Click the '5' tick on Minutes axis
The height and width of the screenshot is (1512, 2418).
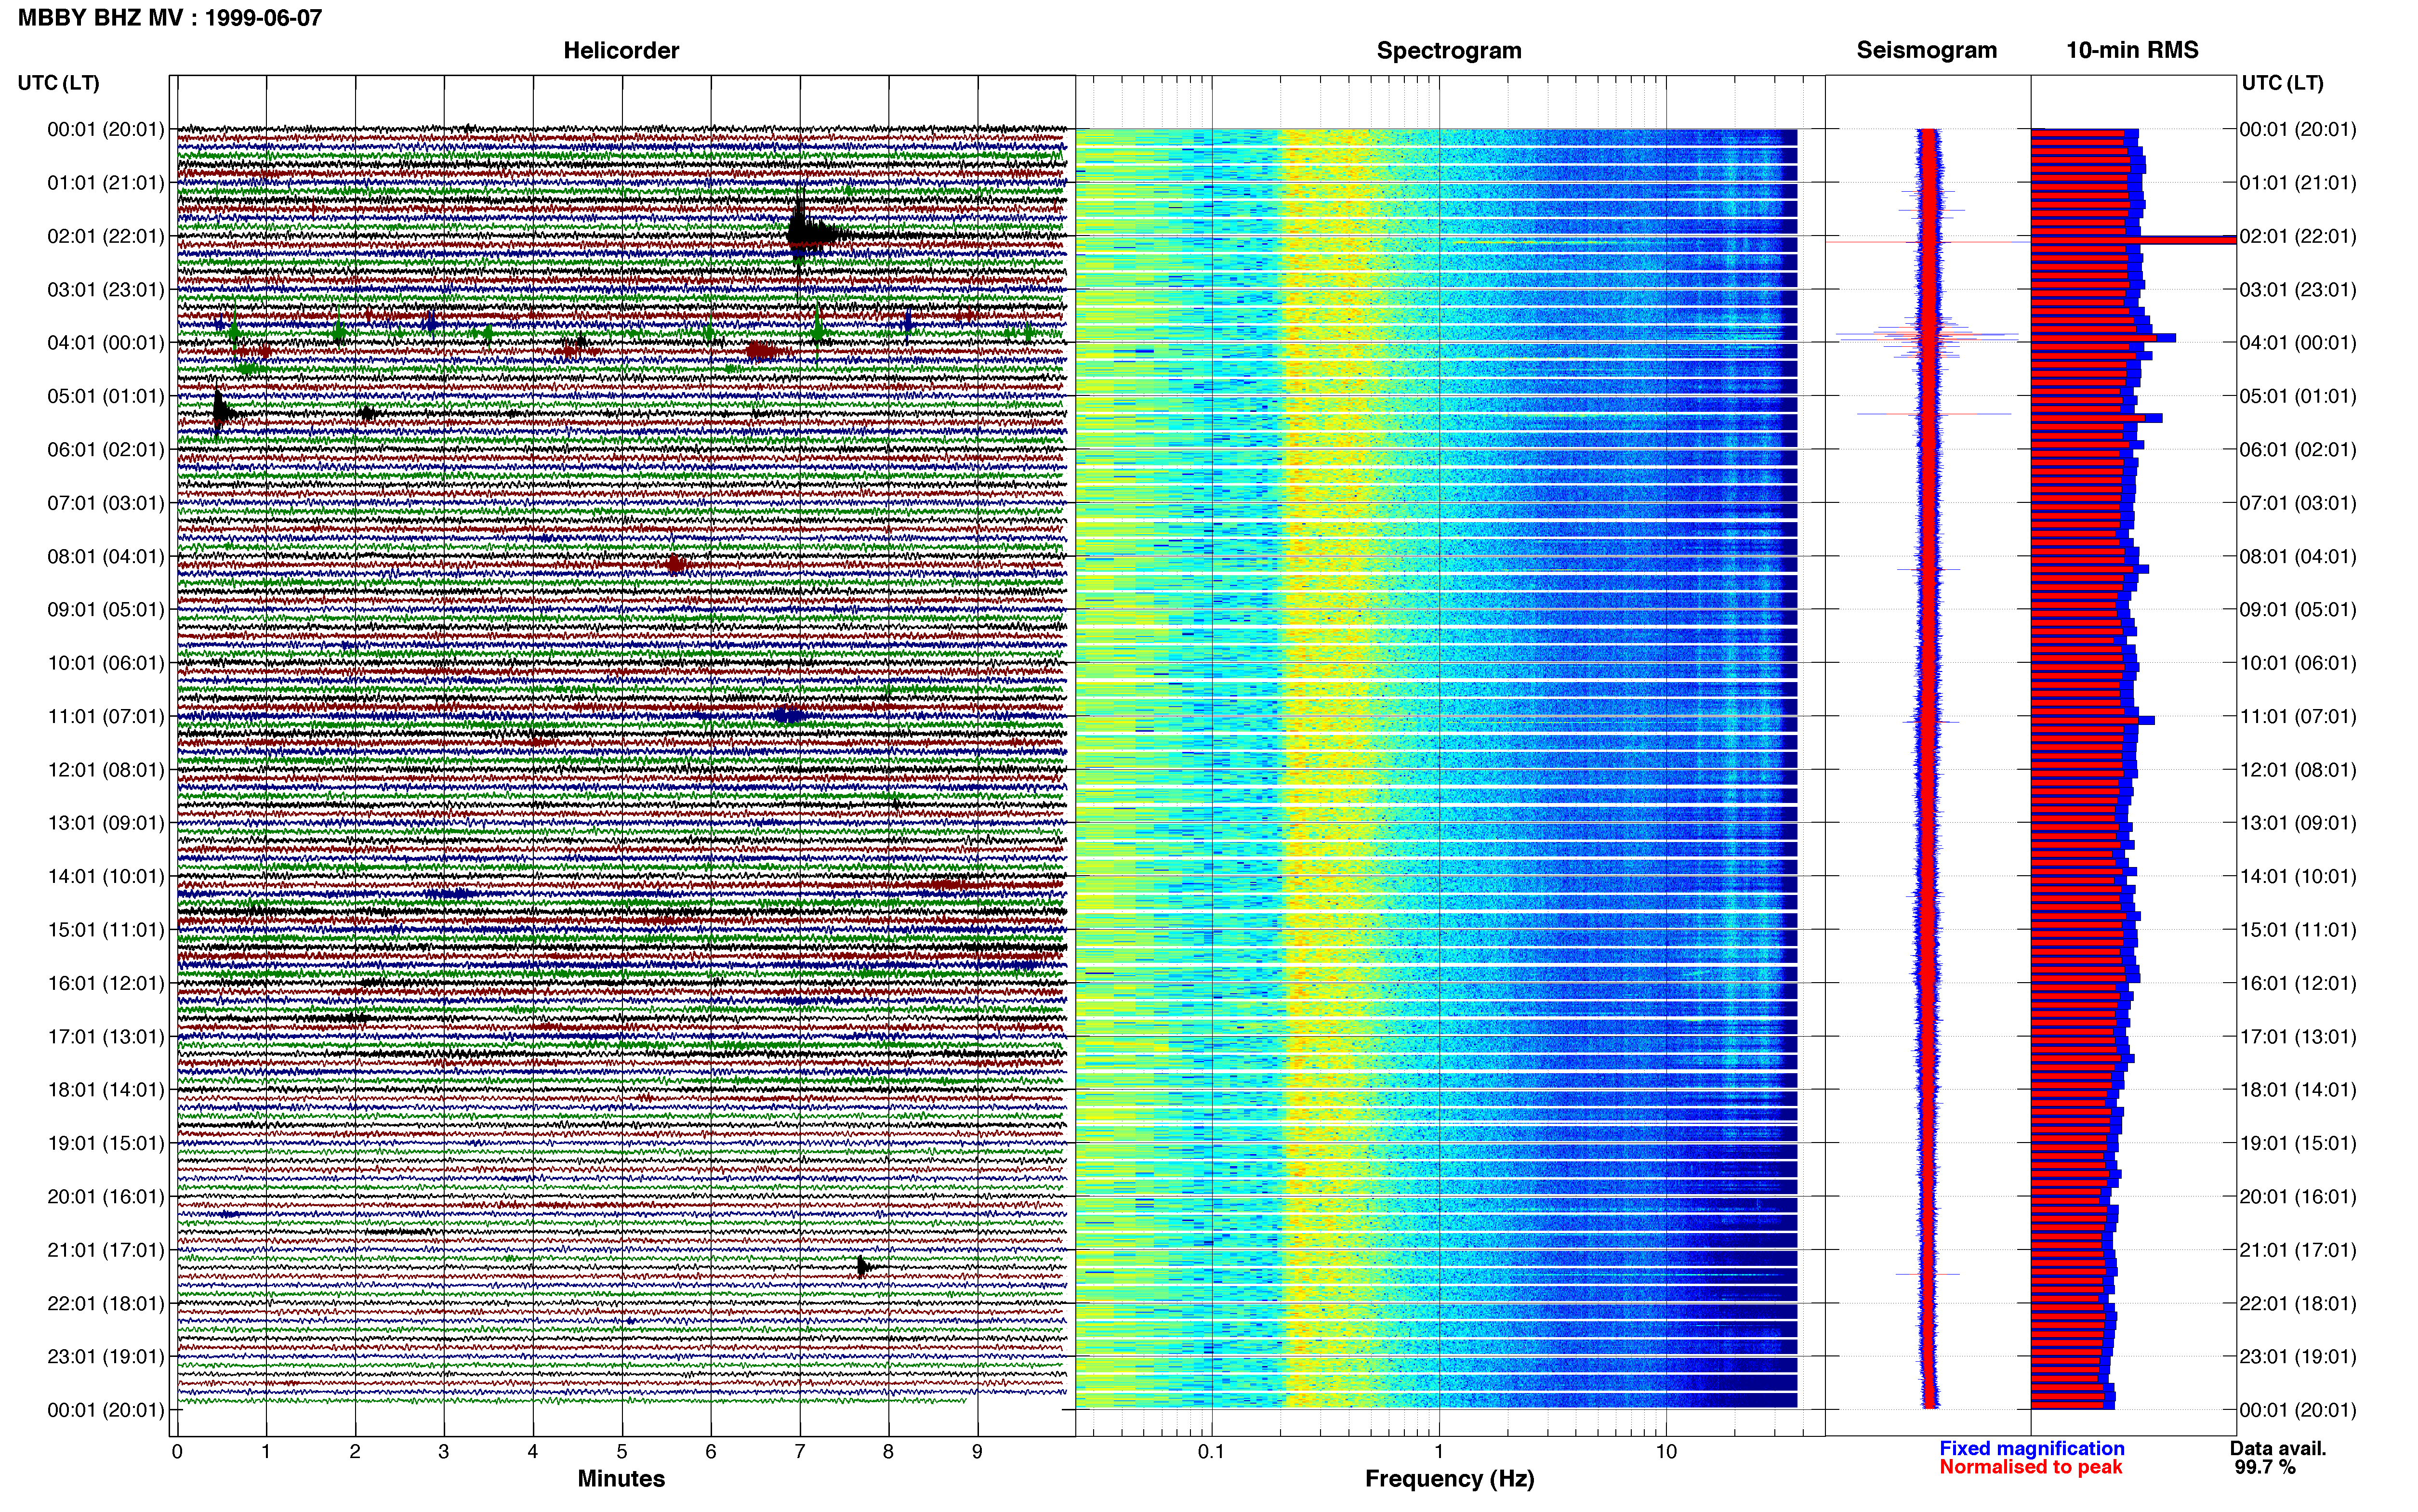pos(622,1452)
